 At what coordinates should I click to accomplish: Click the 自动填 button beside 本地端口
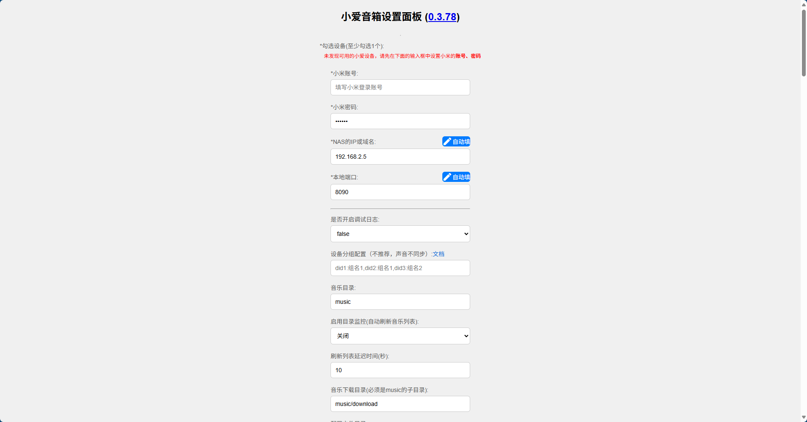click(x=456, y=177)
